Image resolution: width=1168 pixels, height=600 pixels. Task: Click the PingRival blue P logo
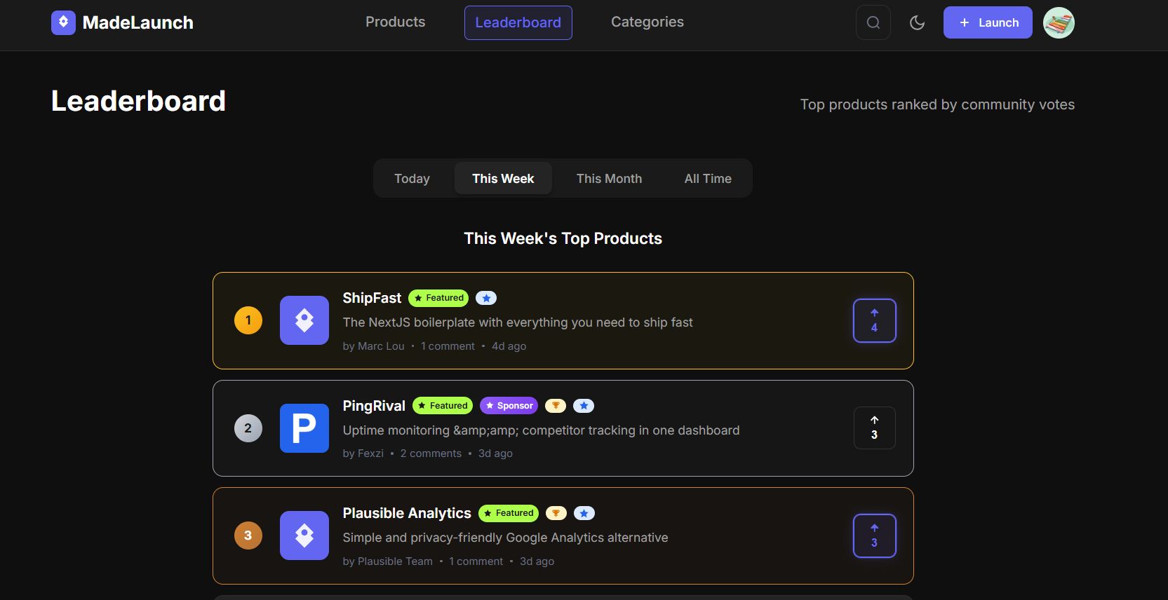[x=304, y=428]
